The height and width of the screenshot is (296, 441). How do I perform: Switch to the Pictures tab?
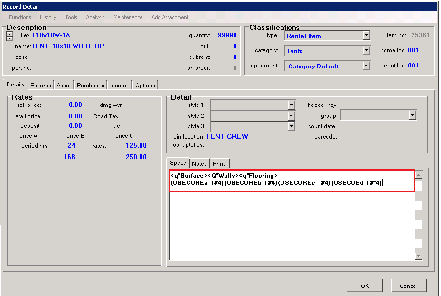pos(41,86)
